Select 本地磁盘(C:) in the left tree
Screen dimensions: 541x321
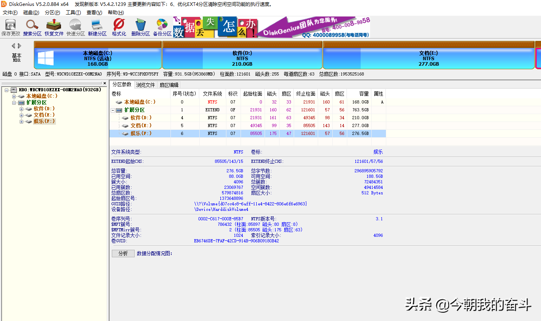point(42,96)
